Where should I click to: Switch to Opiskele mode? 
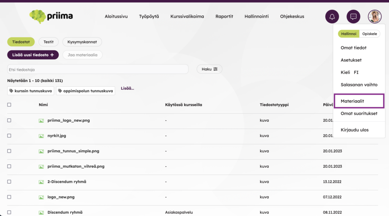(369, 34)
